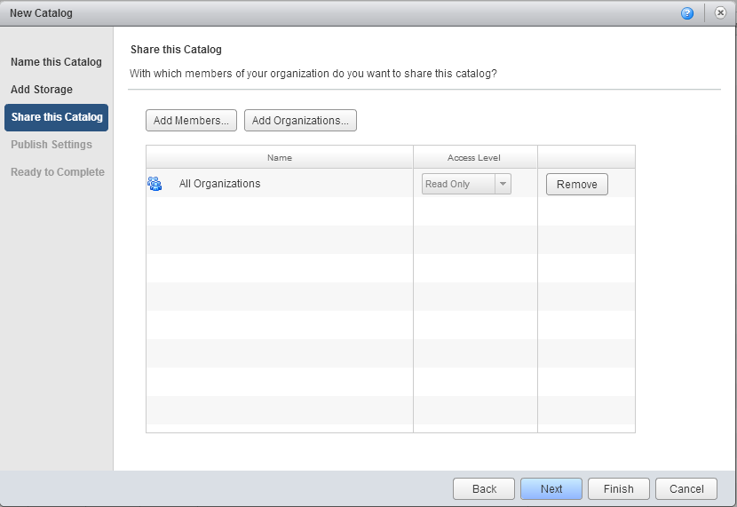Switch to the Add Storage step
Image resolution: width=737 pixels, height=507 pixels.
42,90
